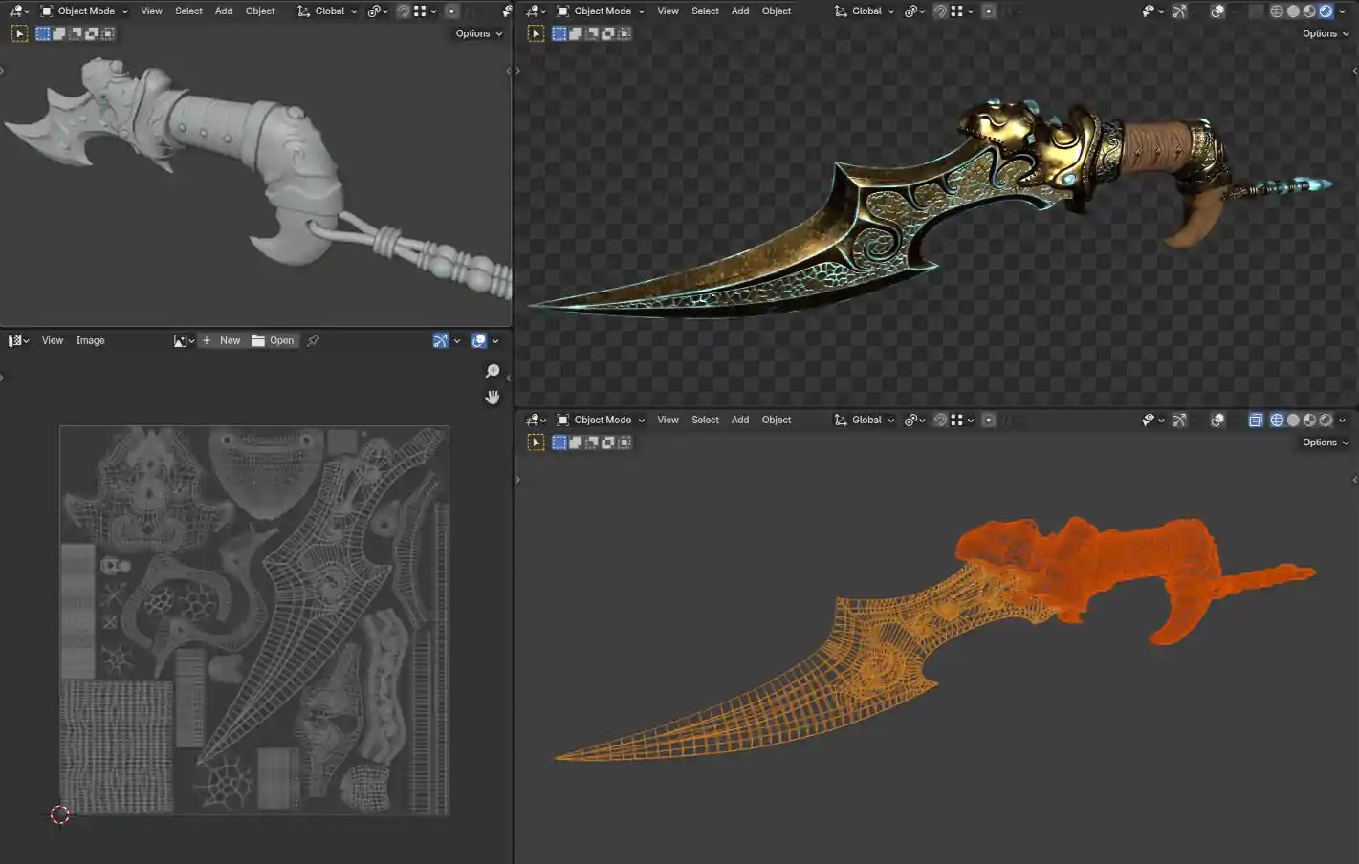Click the UV layout image thumbnail
This screenshot has height=864, width=1359.
click(254, 620)
